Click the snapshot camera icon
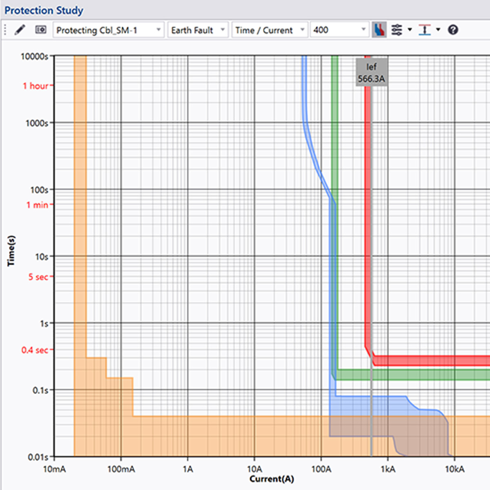This screenshot has height=490, width=490. (40, 30)
